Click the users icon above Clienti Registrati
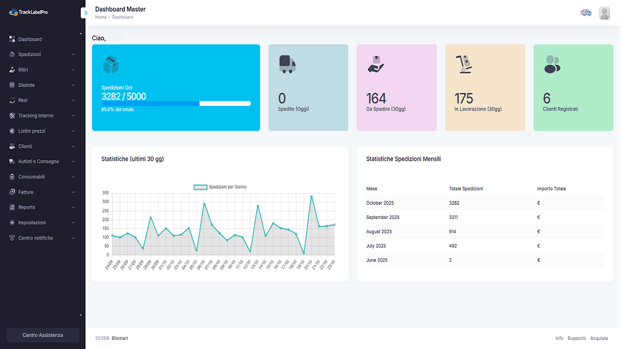Image resolution: width=621 pixels, height=349 pixels. (552, 64)
